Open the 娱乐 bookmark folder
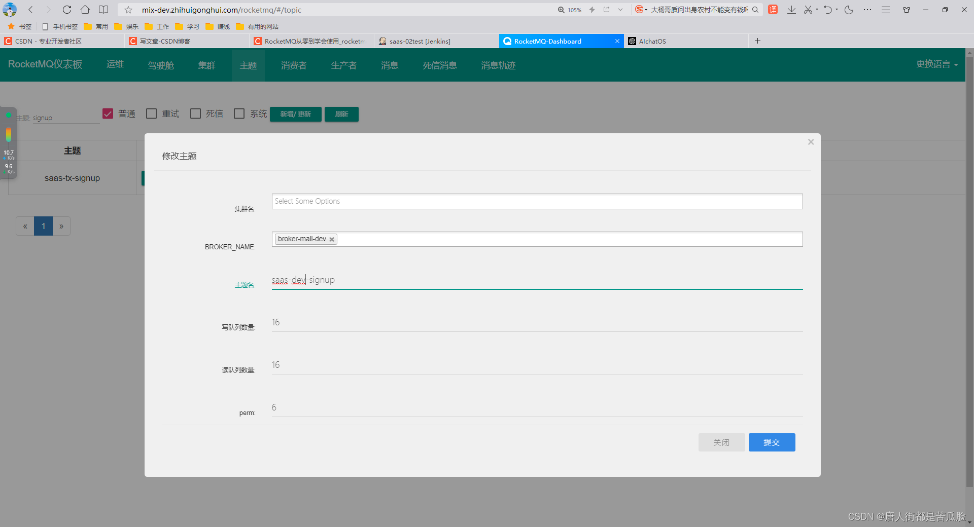974x527 pixels. pos(127,26)
